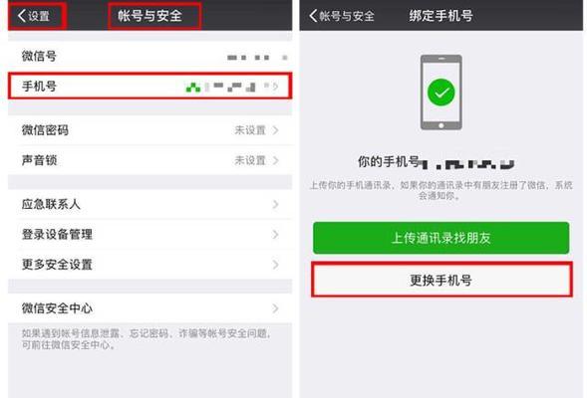The height and width of the screenshot is (398, 587).
Task: Open the 手机号 row chevron
Action: 275,87
